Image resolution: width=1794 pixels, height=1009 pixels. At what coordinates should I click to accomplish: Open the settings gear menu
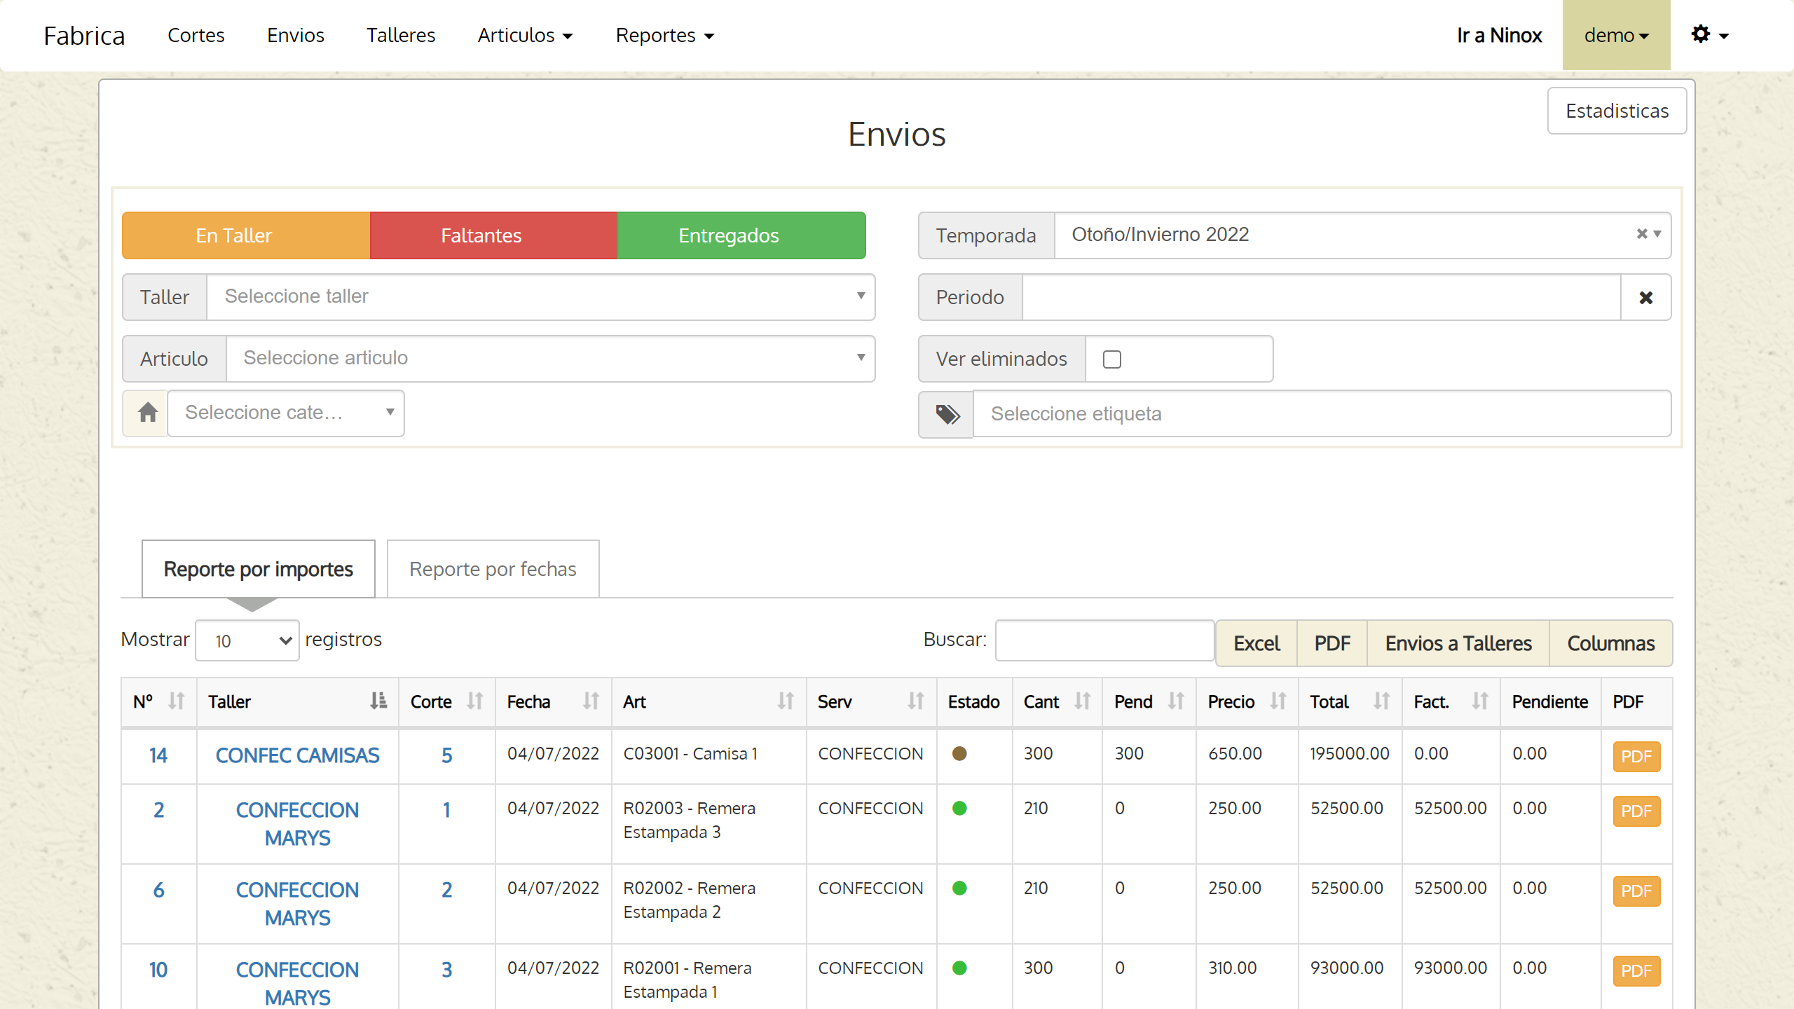click(1710, 35)
